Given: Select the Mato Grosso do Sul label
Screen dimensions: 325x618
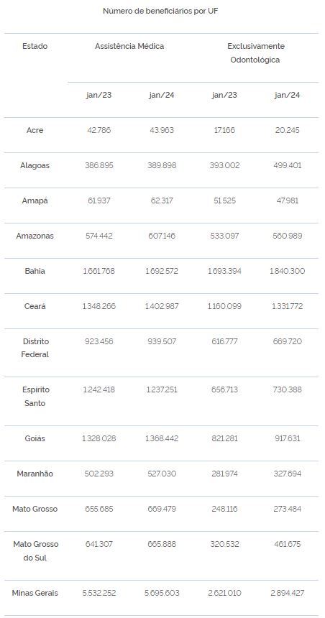Looking at the screenshot, I should 35,550.
